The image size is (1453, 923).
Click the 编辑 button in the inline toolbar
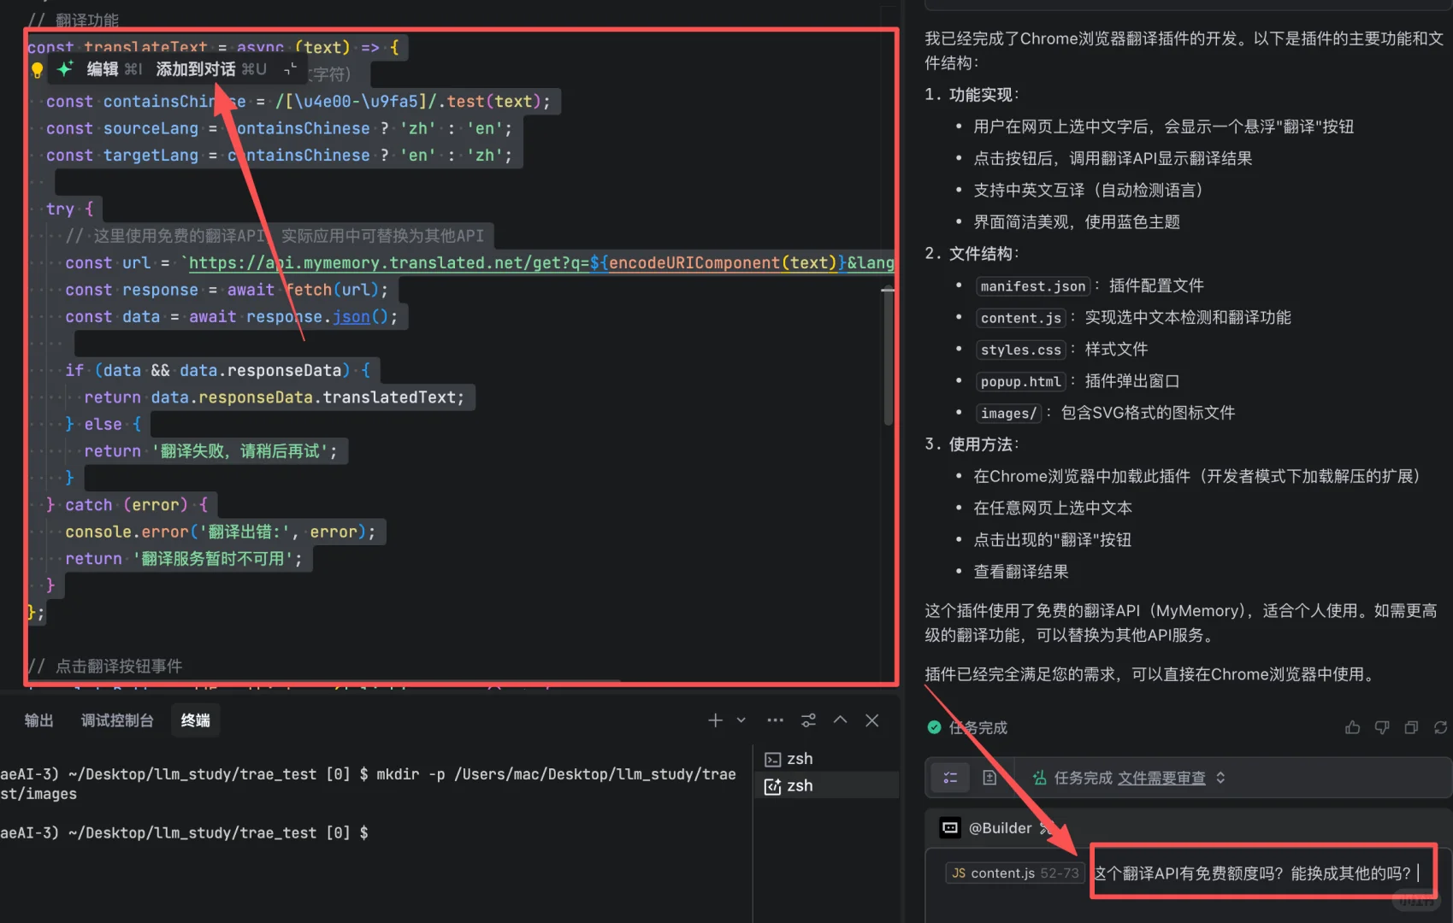coord(103,69)
